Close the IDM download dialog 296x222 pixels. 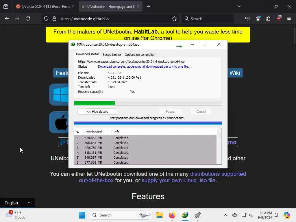[x=219, y=44]
